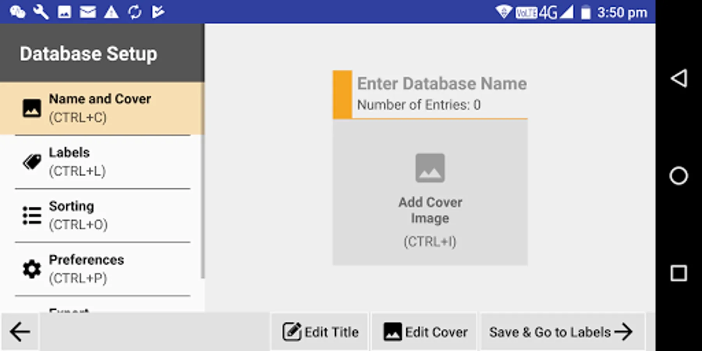Tap the Wi-Fi icon in status bar
The width and height of the screenshot is (702, 351).
[504, 12]
